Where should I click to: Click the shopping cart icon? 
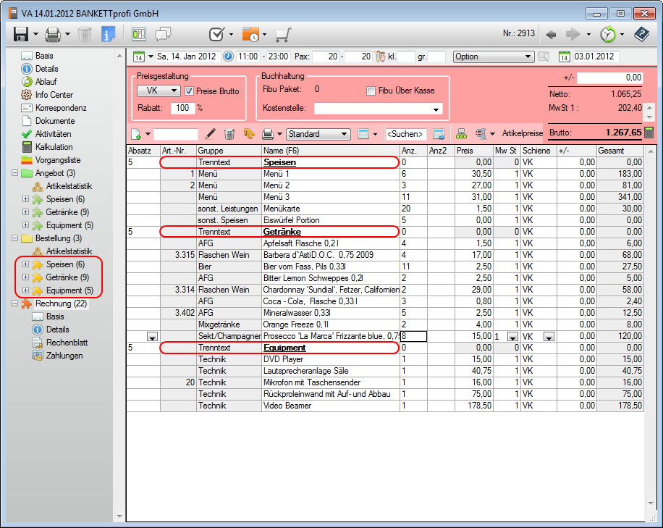pos(283,34)
